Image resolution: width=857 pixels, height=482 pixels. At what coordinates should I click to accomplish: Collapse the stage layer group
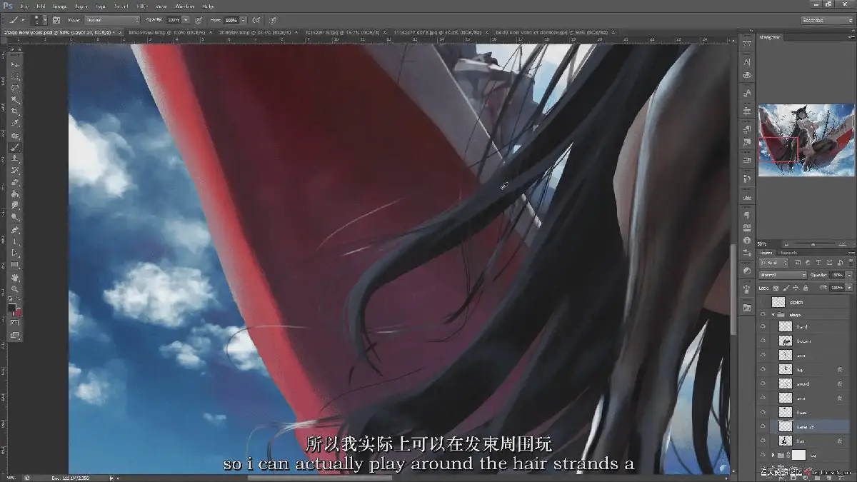(x=773, y=314)
